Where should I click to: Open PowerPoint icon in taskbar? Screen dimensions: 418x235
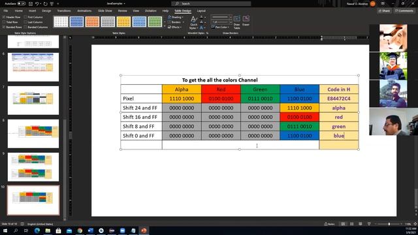[144, 230]
